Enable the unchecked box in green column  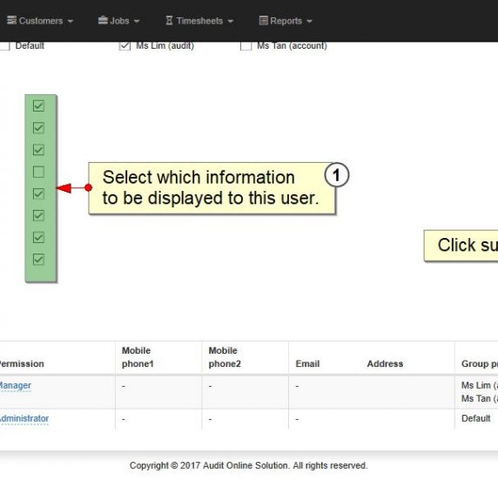point(38,172)
